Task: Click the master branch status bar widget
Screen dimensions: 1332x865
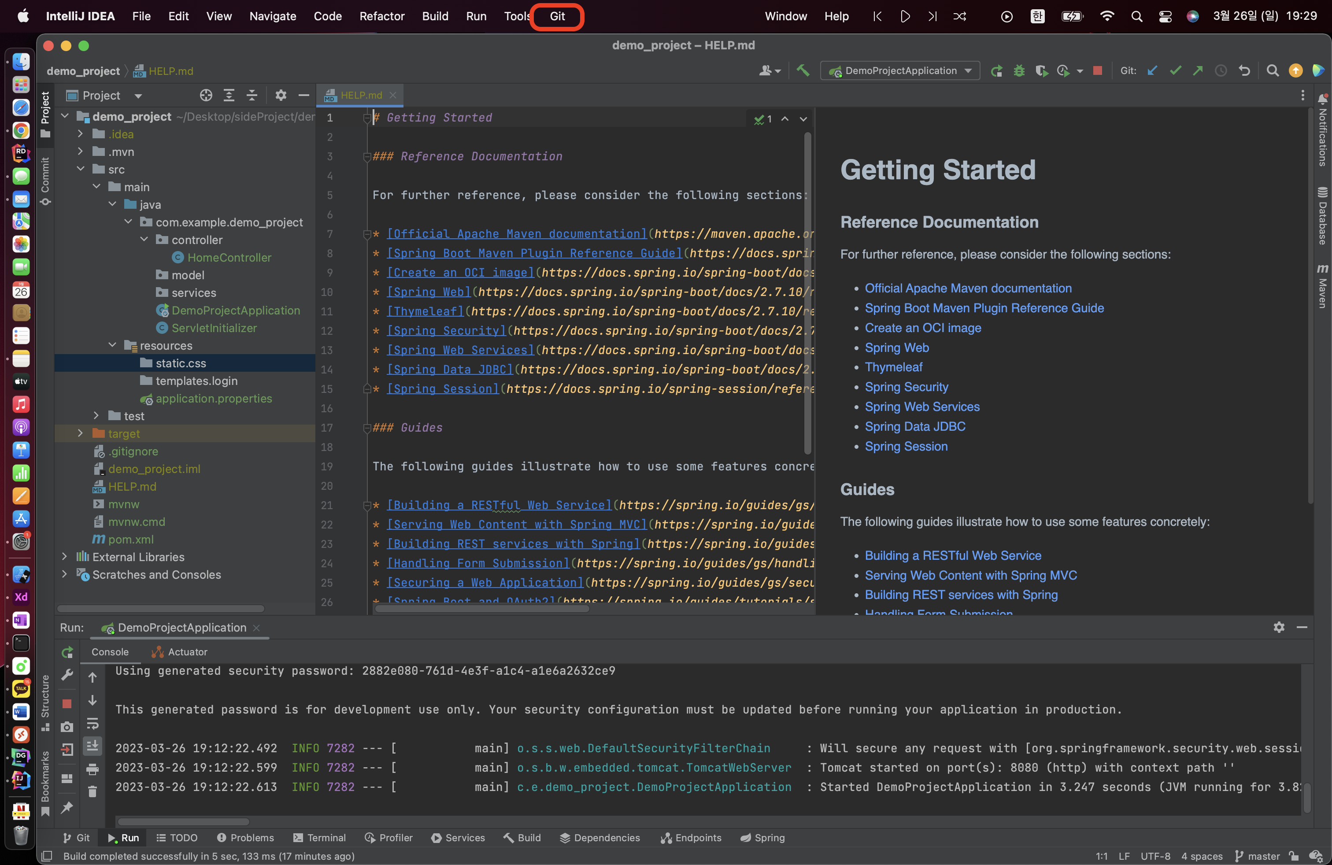Action: tap(1258, 856)
